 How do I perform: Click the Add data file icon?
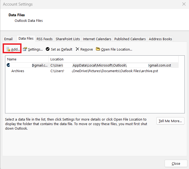[8, 49]
